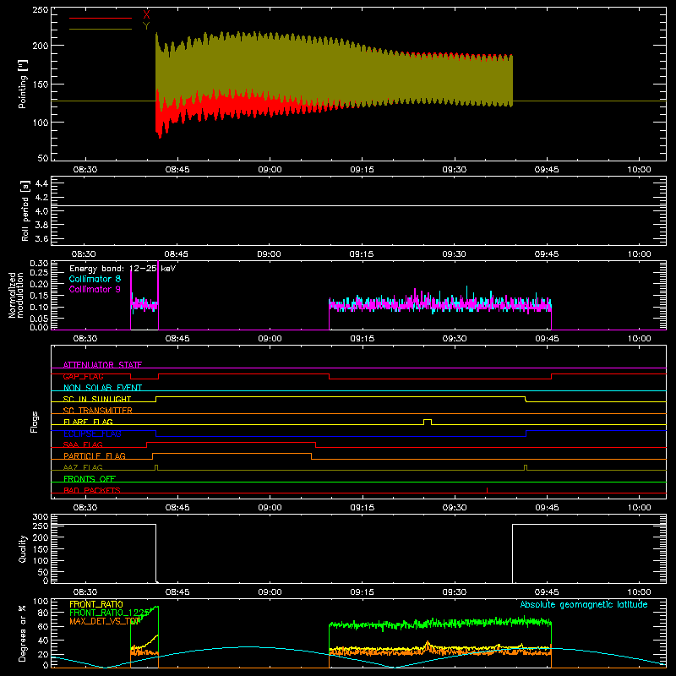Click the FLARE_FLAG pulse near 09:25

(428, 422)
